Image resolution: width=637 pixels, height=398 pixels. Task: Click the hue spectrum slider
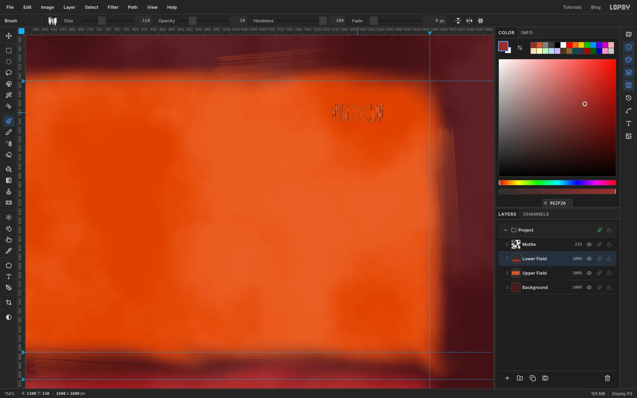tap(557, 183)
